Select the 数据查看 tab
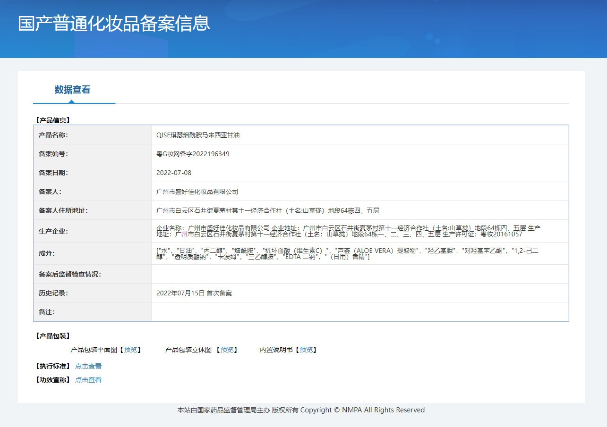 click(x=72, y=90)
